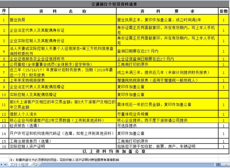Select the cell starting 包括但不限于如存款、股票
Viewport: 230px width, 168px height.
point(167,146)
